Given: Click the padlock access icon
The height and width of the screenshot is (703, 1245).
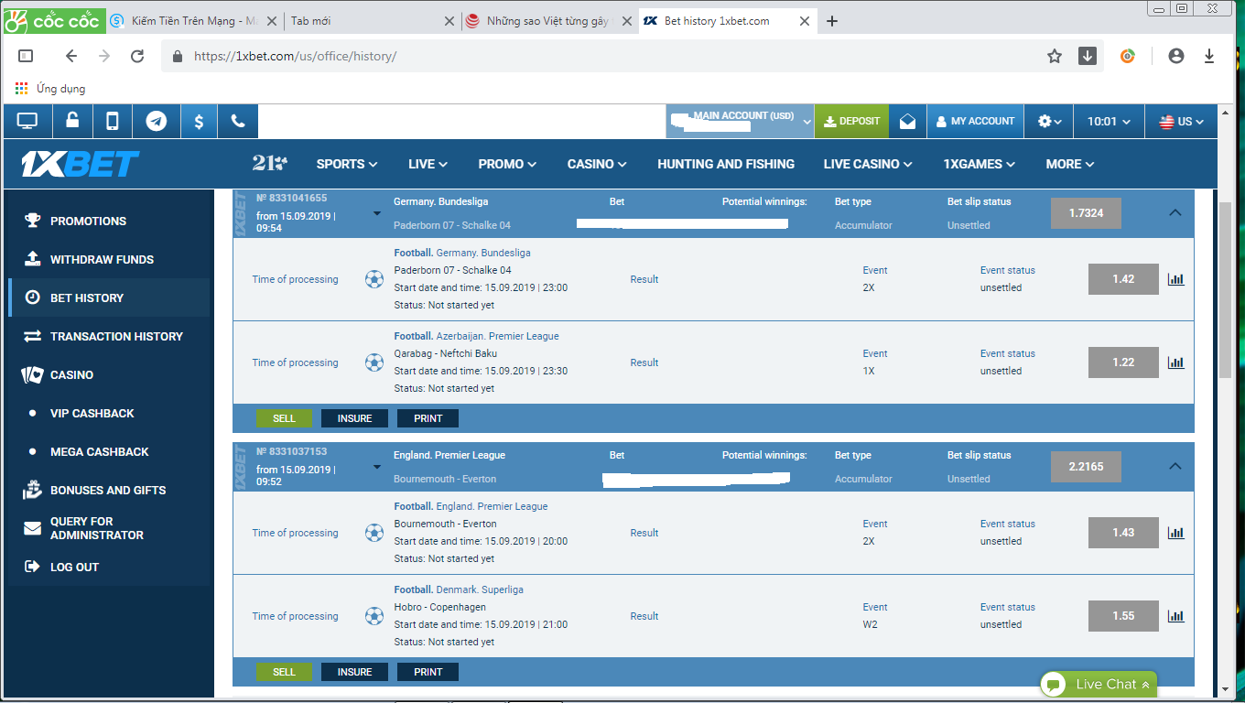Looking at the screenshot, I should tap(71, 121).
